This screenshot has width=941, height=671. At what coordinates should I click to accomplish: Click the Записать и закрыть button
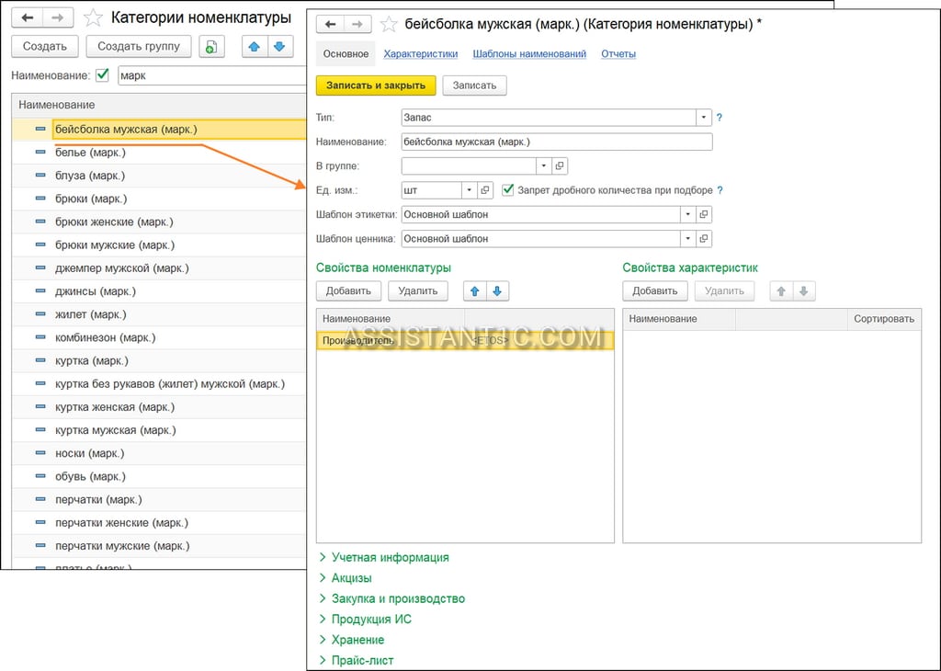click(376, 85)
